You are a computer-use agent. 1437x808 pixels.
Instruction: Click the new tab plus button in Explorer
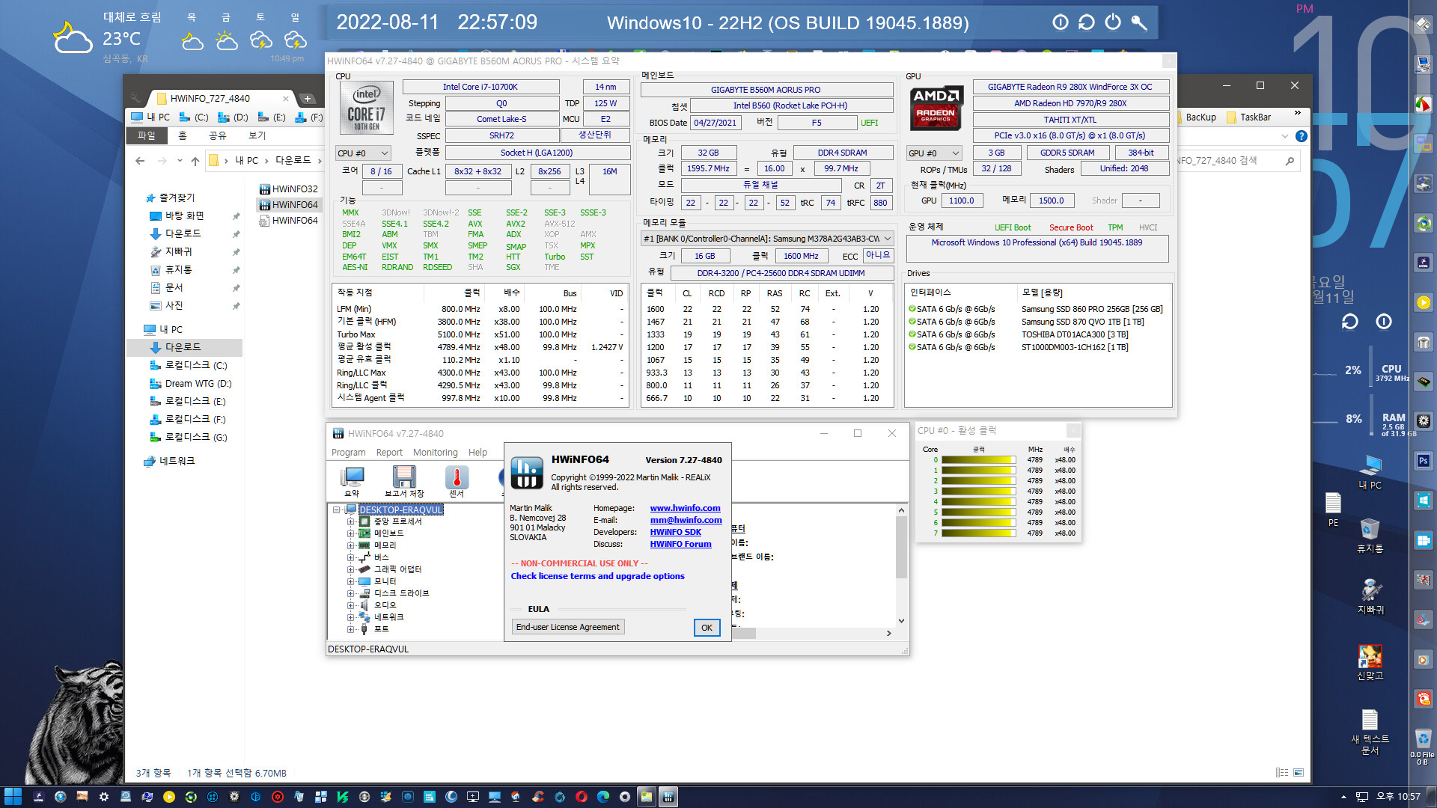(308, 98)
